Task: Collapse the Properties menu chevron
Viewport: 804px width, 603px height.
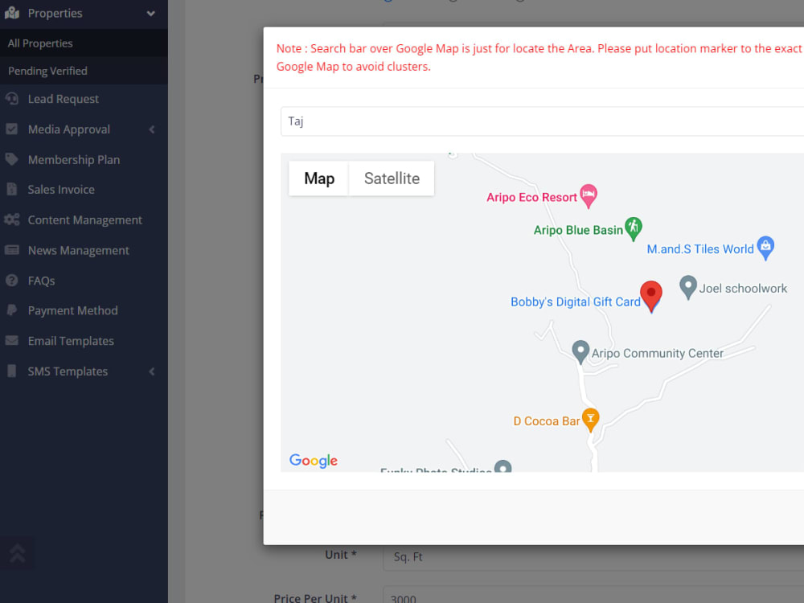Action: tap(151, 14)
